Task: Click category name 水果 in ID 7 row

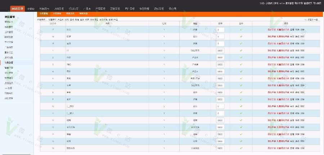Action: [68, 86]
